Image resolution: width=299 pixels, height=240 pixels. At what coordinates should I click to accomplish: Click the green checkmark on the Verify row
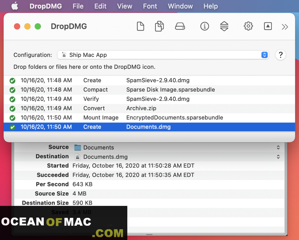[x=13, y=99]
